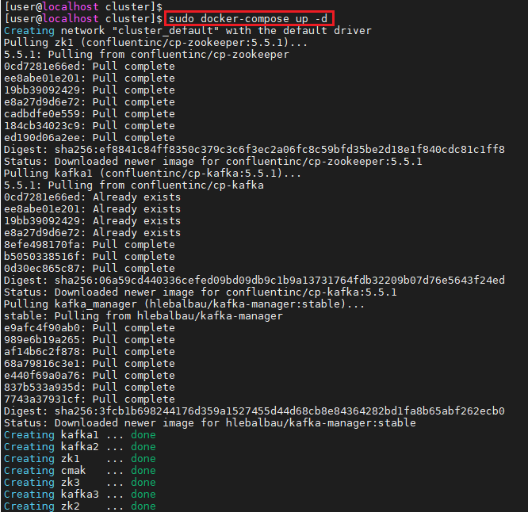This screenshot has height=512, width=528.
Task: Click layer '0cd7281e66ed: Pull complete' line
Action: point(90,67)
